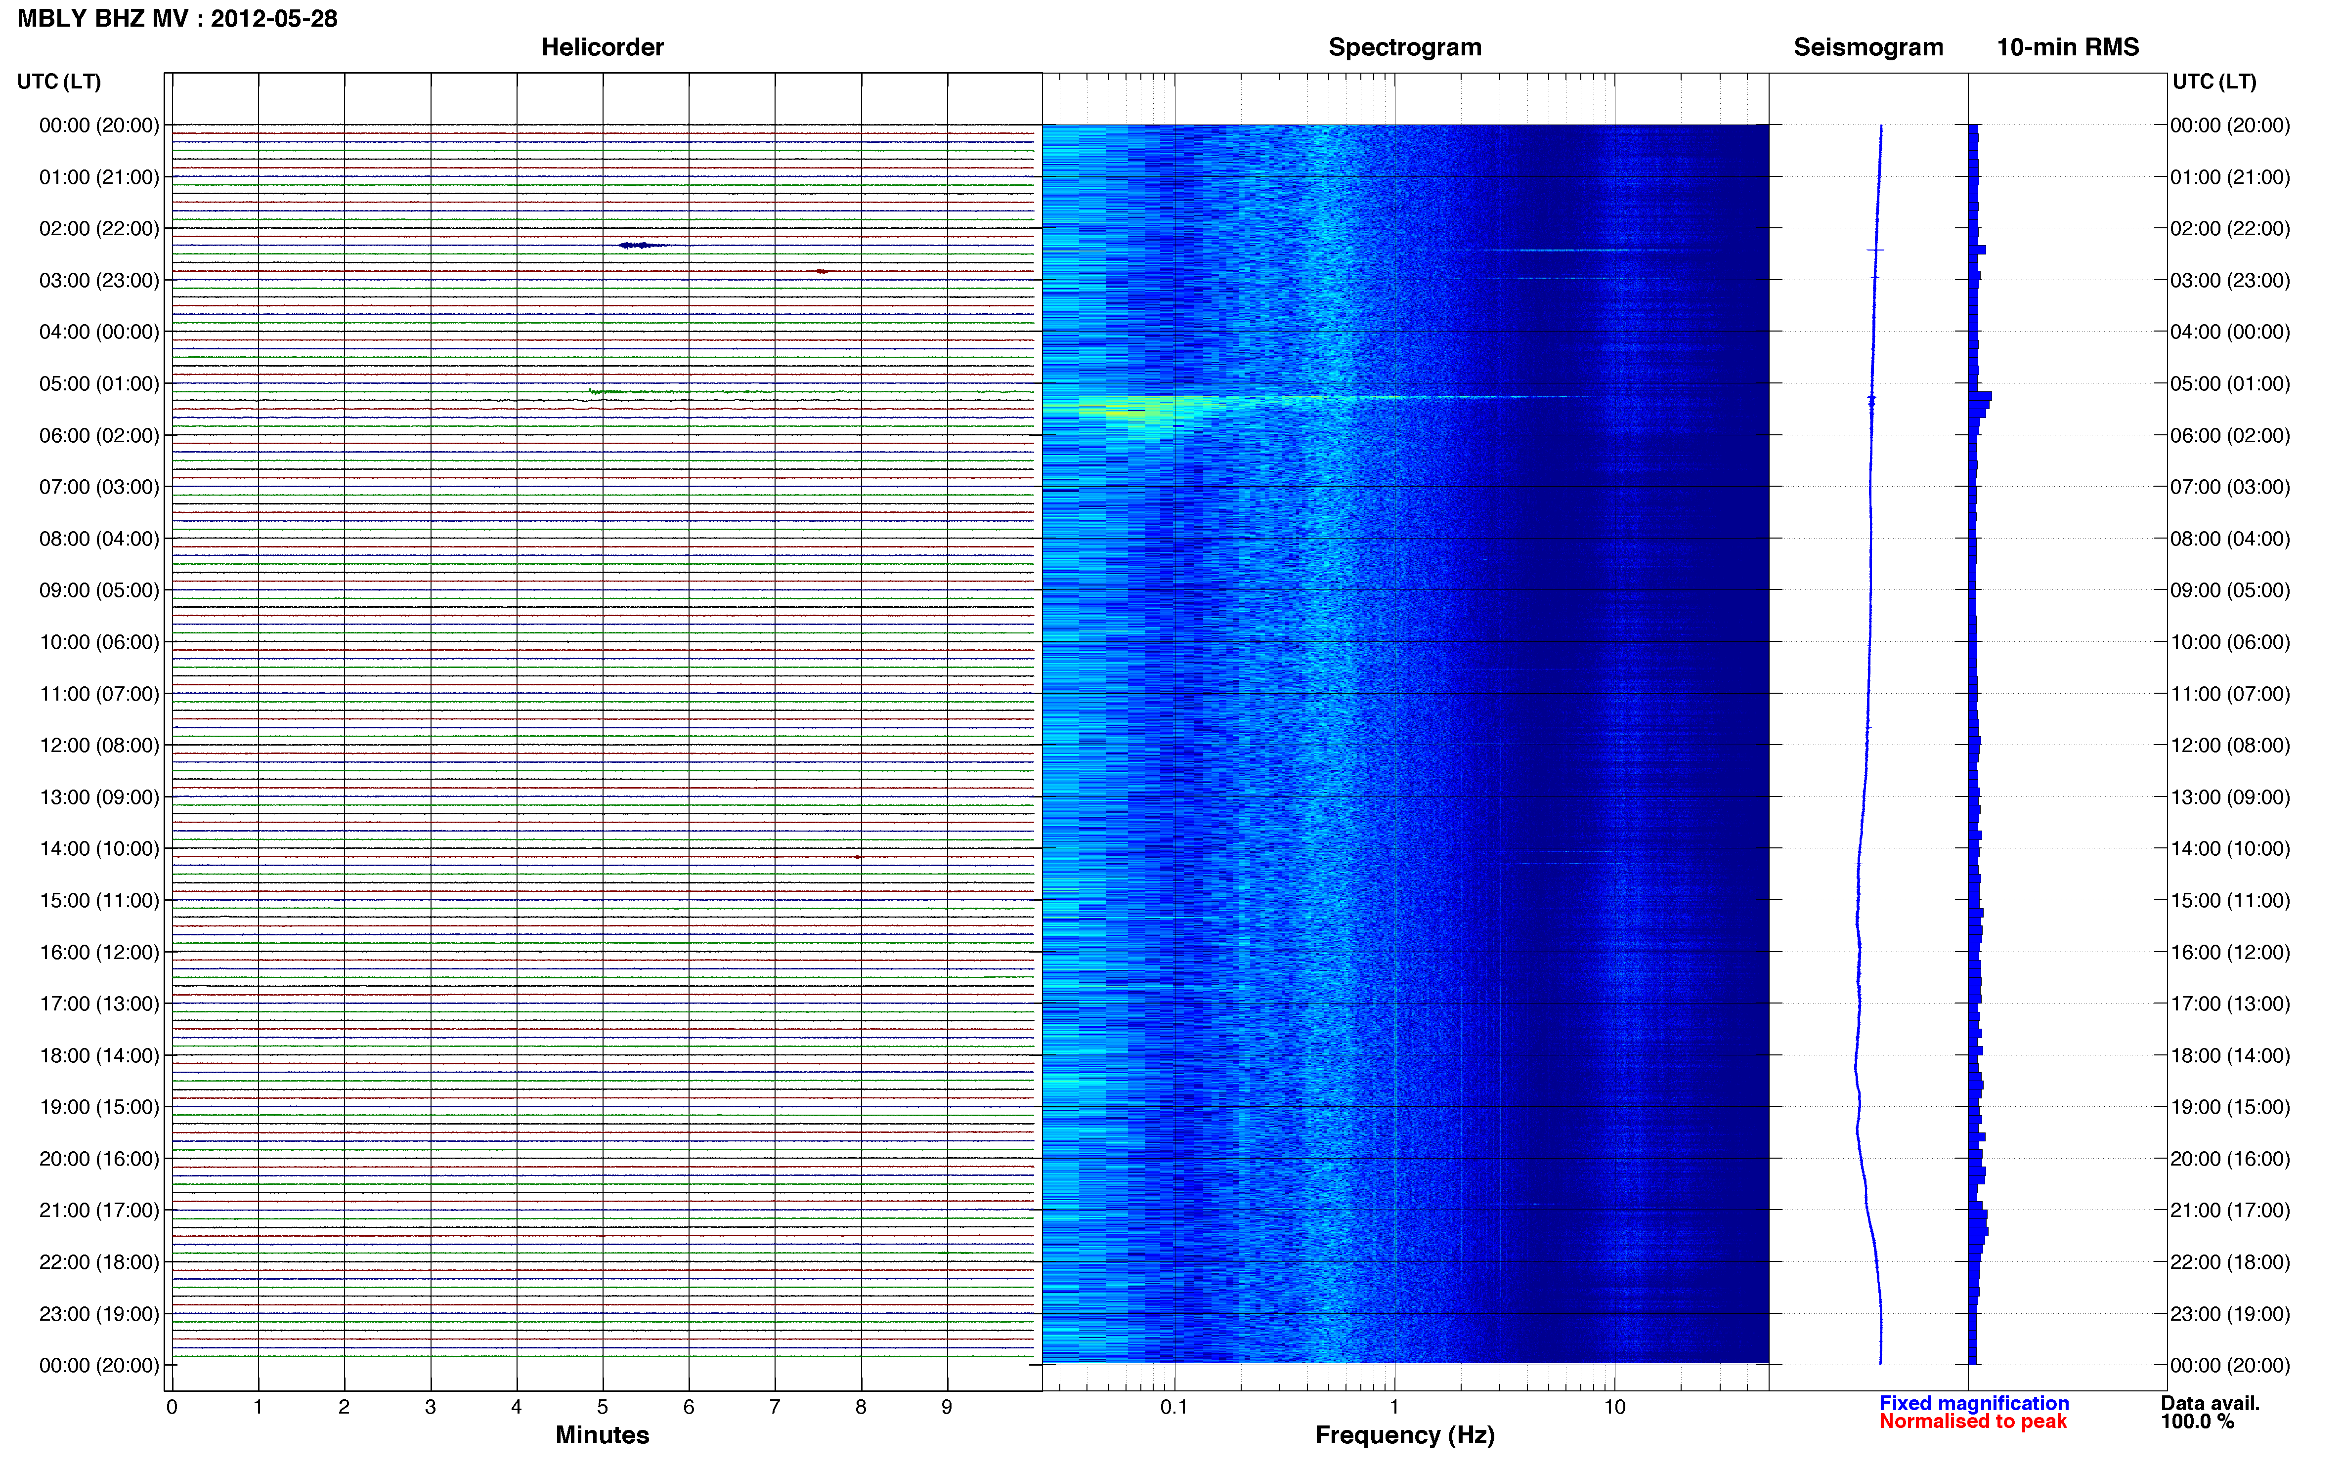The image size is (2343, 1464).
Task: Click '10:00 (06:00)' on the right time axis
Action: tap(2230, 642)
